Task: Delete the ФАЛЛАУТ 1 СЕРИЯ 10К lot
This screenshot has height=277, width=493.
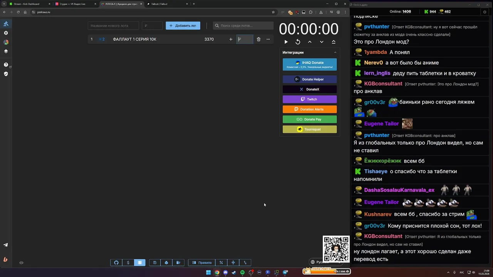Action: point(258,39)
